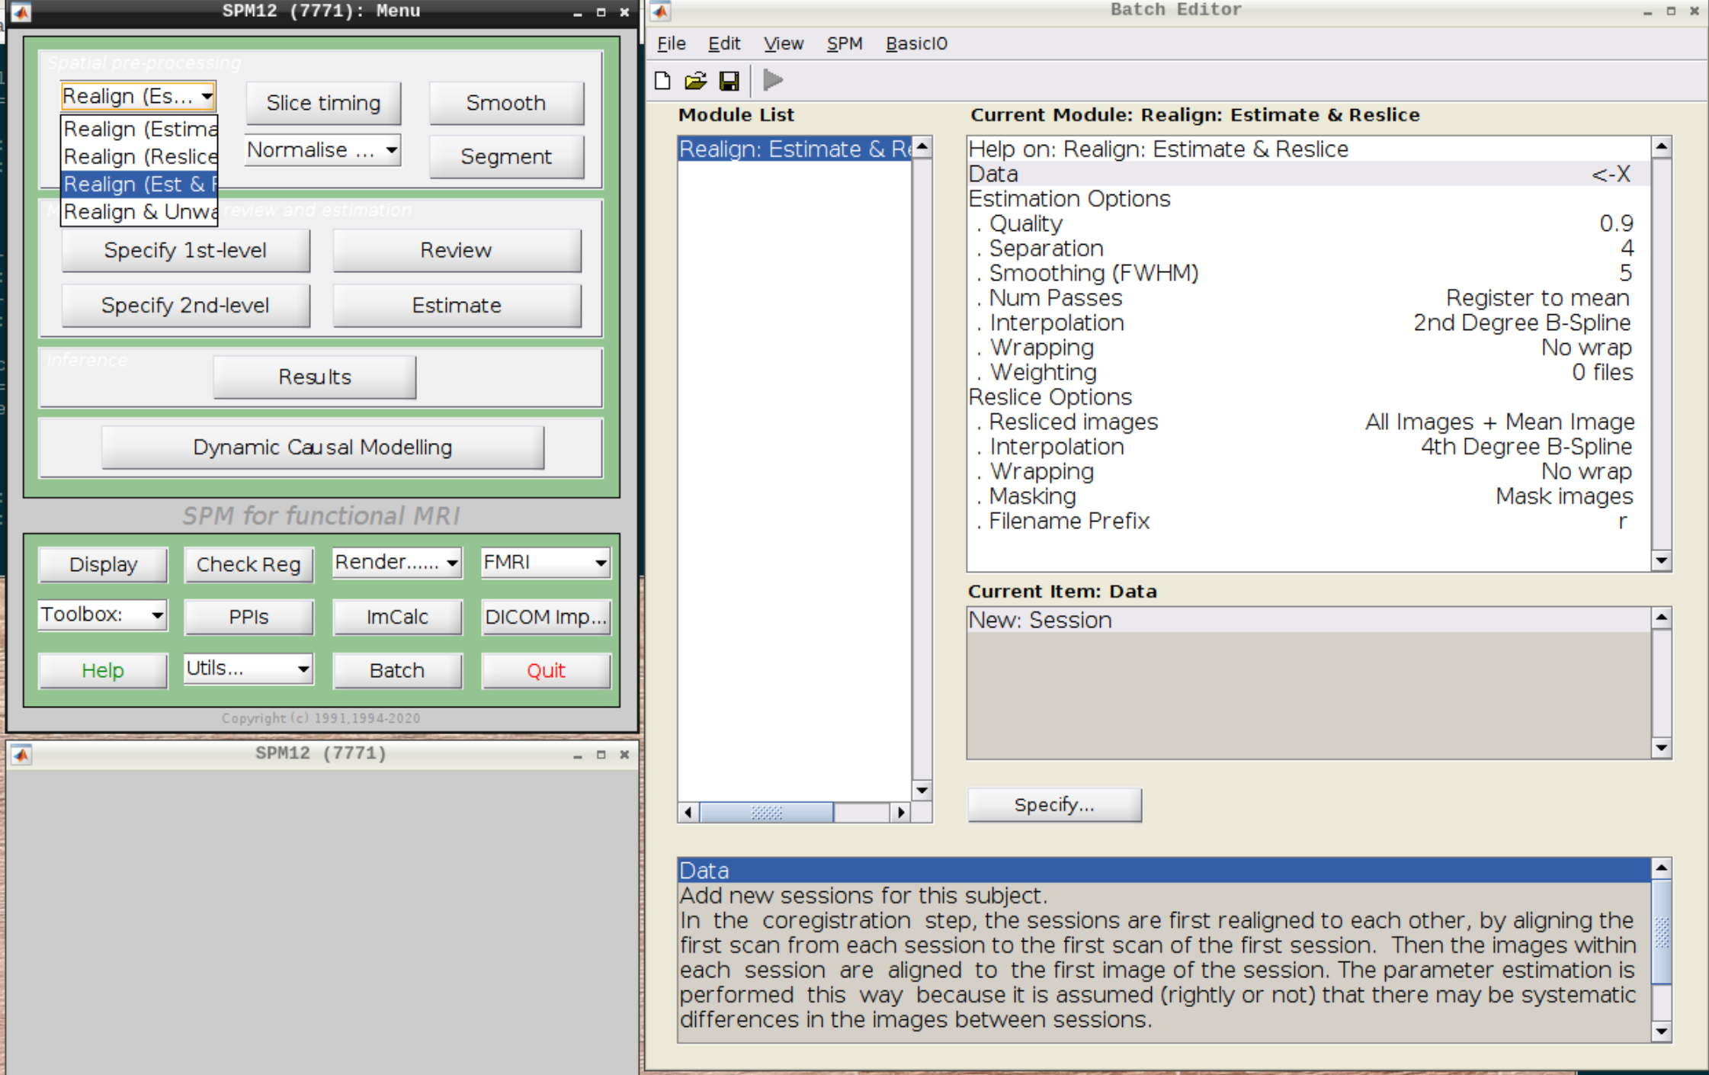Expand the Toolbox dropdown

(x=102, y=615)
